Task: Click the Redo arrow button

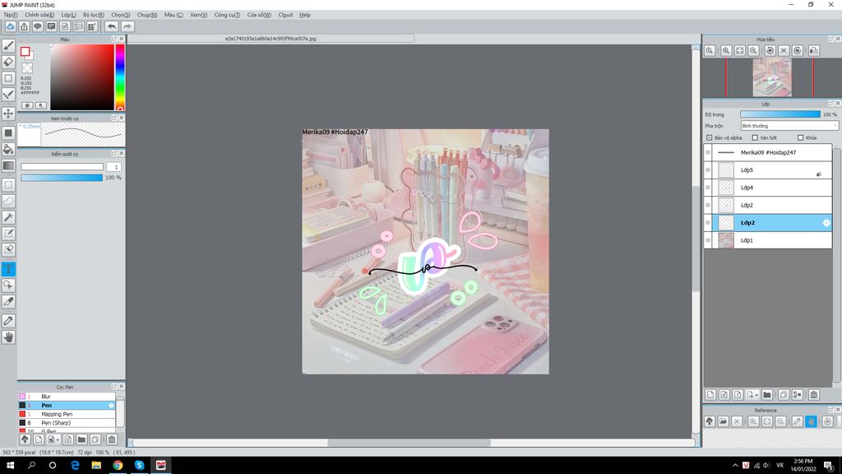Action: [x=127, y=26]
